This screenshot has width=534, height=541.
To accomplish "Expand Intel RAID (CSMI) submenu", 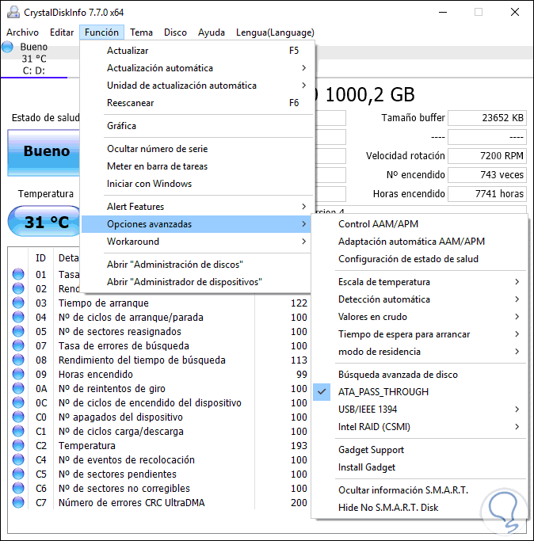I will click(x=419, y=427).
